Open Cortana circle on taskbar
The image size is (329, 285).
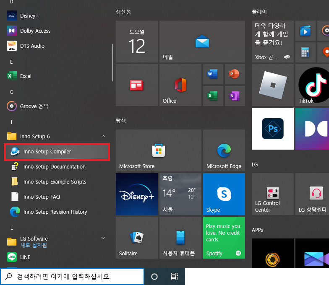[154, 277]
